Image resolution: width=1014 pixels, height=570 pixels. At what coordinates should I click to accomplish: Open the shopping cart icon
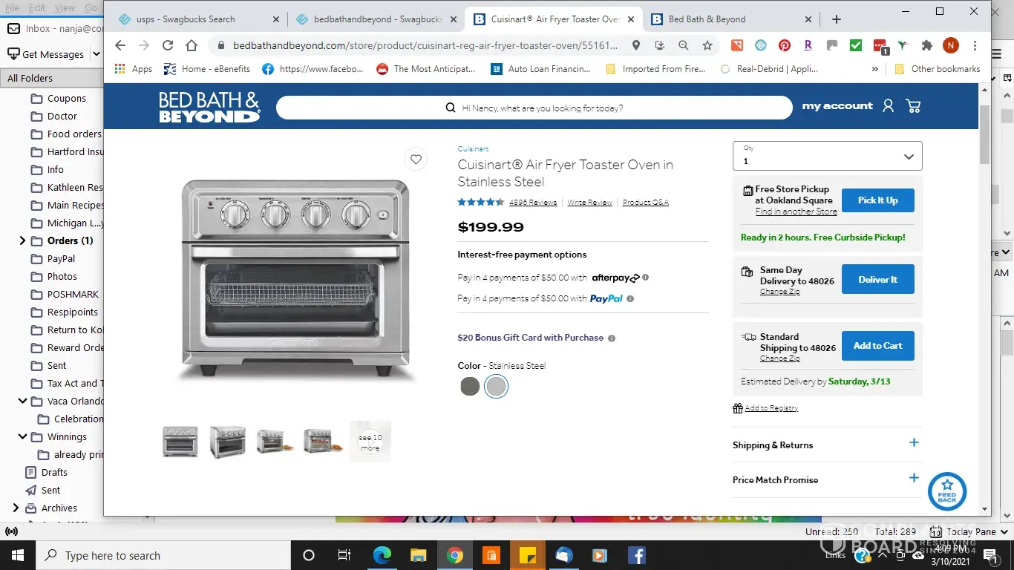click(x=913, y=106)
